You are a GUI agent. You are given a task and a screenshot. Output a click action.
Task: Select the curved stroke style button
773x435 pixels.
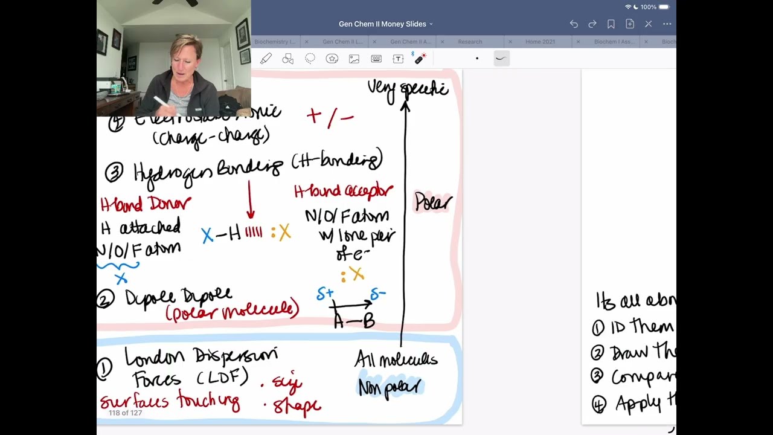(x=501, y=59)
